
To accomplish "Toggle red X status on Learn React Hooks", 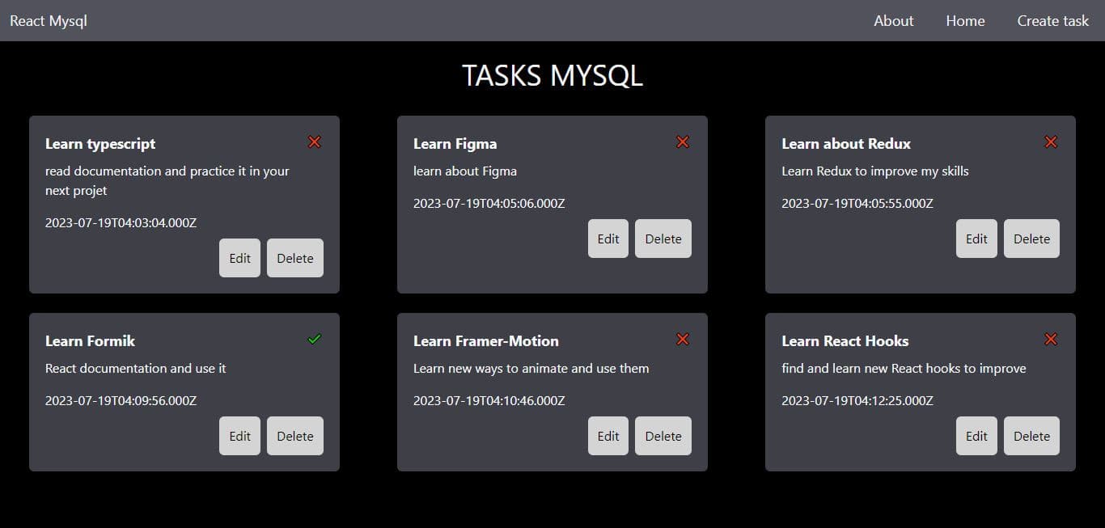I will (1051, 340).
